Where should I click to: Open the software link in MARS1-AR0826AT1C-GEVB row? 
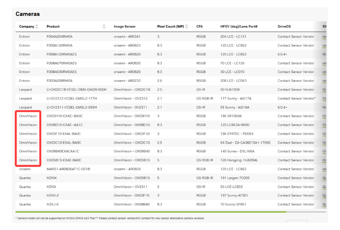click(x=324, y=169)
